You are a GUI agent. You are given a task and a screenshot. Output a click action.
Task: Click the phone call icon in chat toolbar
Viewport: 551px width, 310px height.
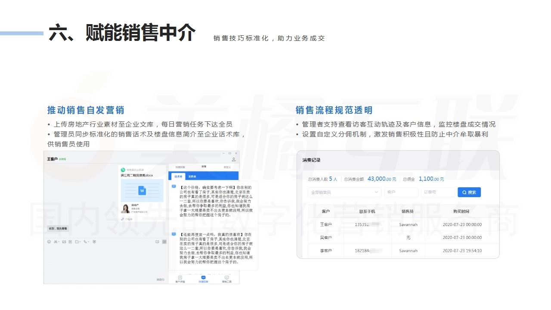coord(85,242)
